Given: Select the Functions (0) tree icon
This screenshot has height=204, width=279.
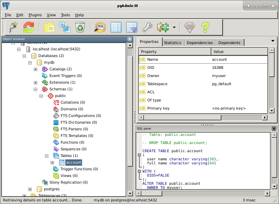Looking at the screenshot, I should pyautogui.click(x=56, y=143).
